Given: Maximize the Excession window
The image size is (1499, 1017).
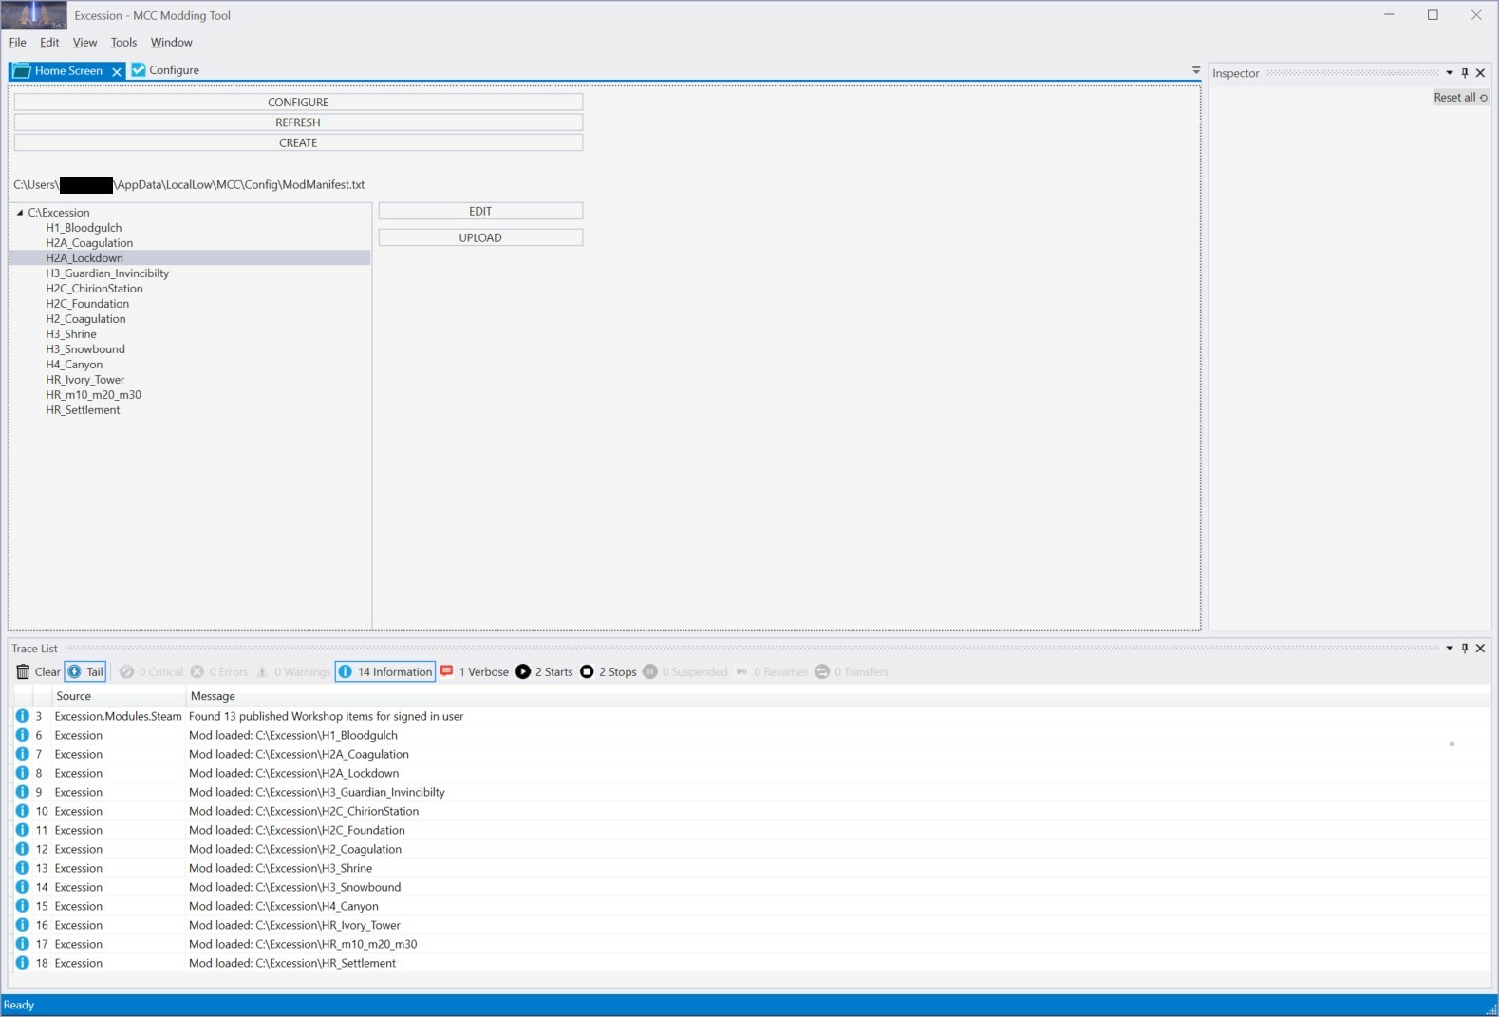Looking at the screenshot, I should (1433, 14).
